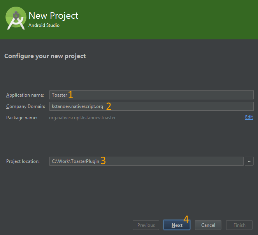Click the orange number 3 annotation marker
The image size is (258, 235).
click(103, 161)
